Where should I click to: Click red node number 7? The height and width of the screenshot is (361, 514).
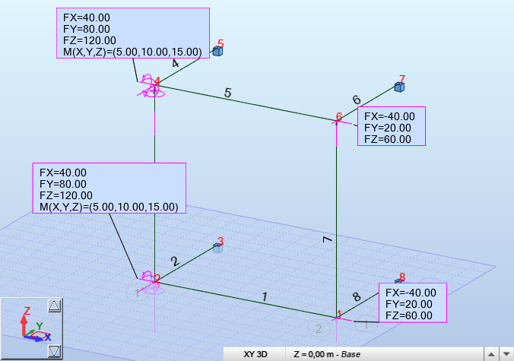click(402, 79)
